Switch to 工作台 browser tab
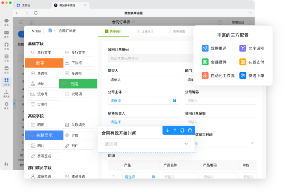Screen dimensions: 285x192 (23, 5)
